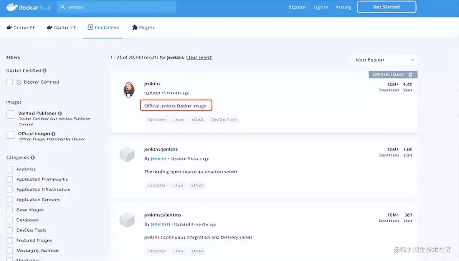Switch to the Docker EE tab

click(x=21, y=28)
